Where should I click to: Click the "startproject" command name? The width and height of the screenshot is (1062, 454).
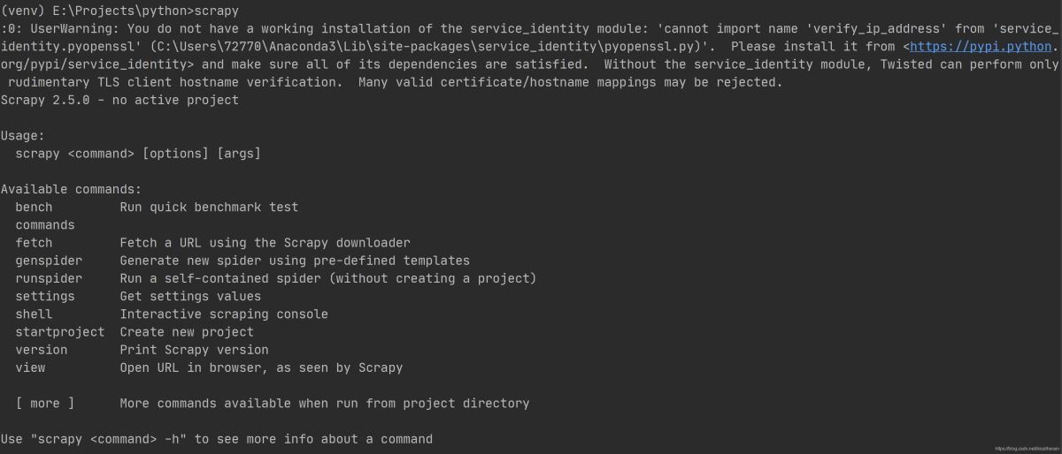(59, 332)
